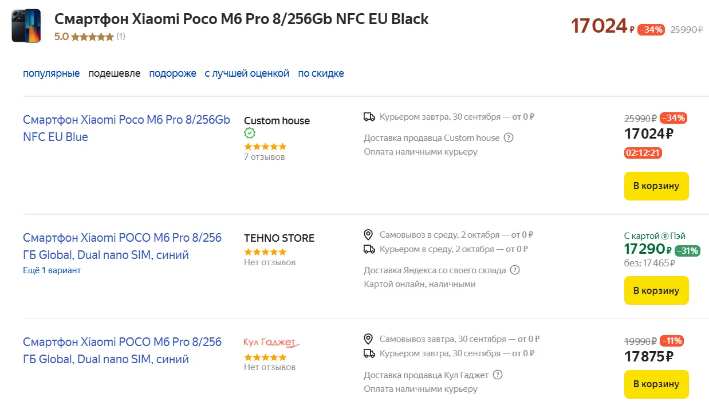Image resolution: width=709 pixels, height=409 pixels.
Task: Sort offers by популярные
Action: coord(51,73)
